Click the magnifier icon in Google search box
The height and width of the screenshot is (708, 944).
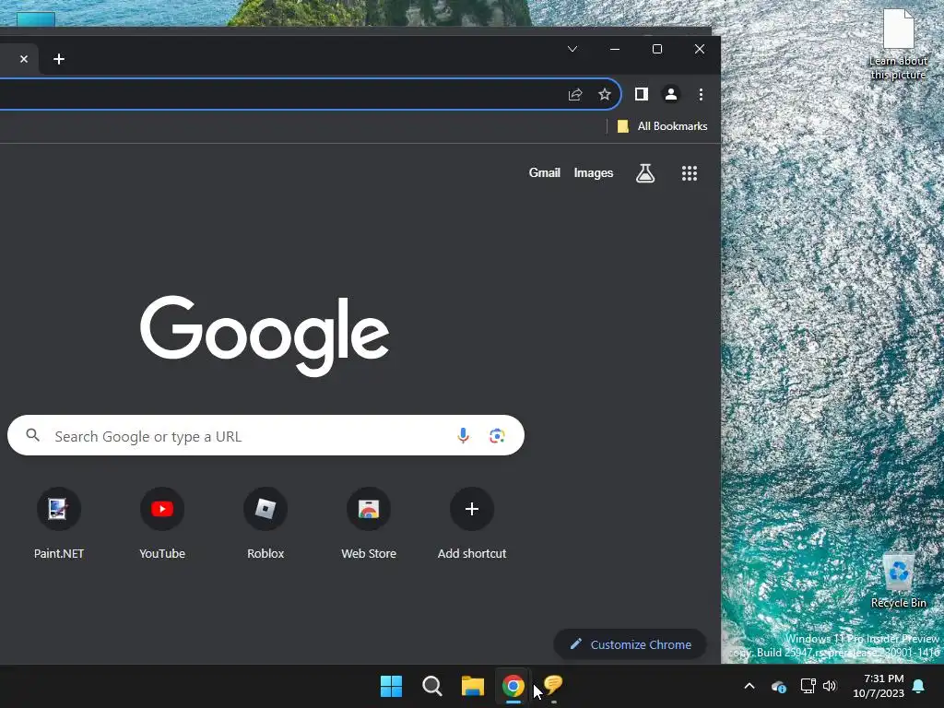[33, 435]
